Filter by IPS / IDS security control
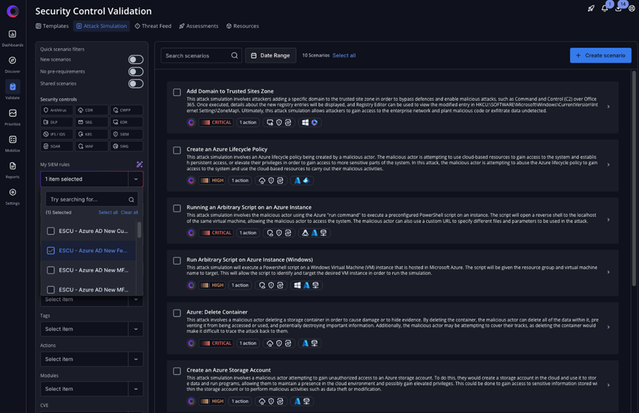This screenshot has width=639, height=413. click(56, 134)
